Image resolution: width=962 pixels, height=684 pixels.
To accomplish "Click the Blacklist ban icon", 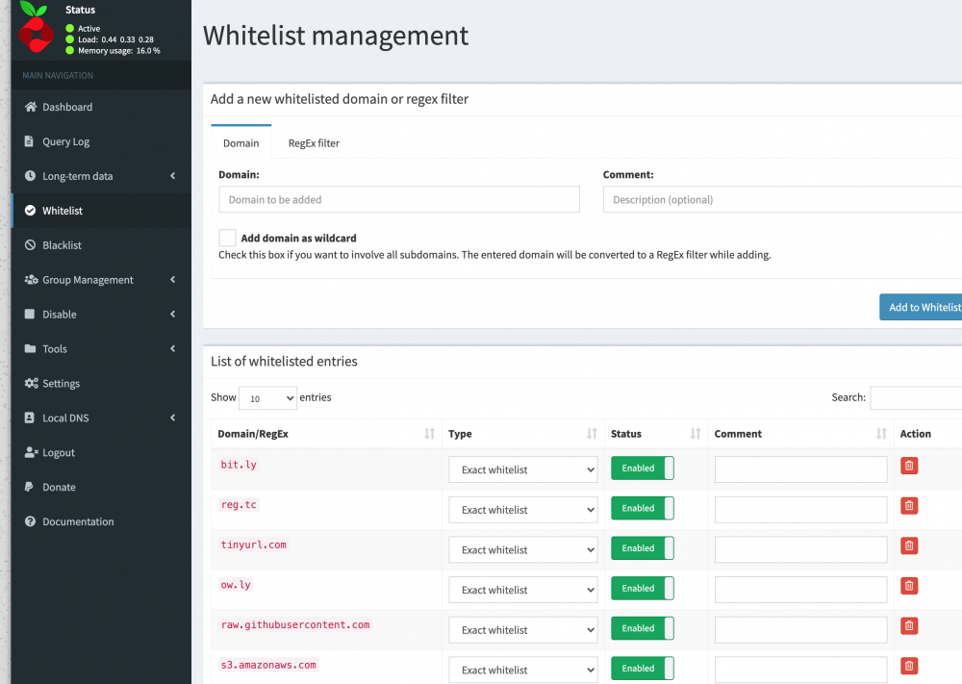I will [x=30, y=244].
